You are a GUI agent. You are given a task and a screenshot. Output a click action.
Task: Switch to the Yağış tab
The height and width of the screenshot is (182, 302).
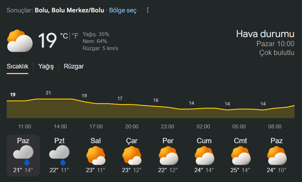tap(46, 66)
